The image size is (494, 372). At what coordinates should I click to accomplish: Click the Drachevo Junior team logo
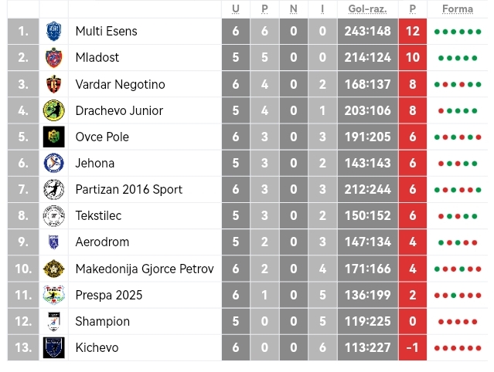click(53, 110)
